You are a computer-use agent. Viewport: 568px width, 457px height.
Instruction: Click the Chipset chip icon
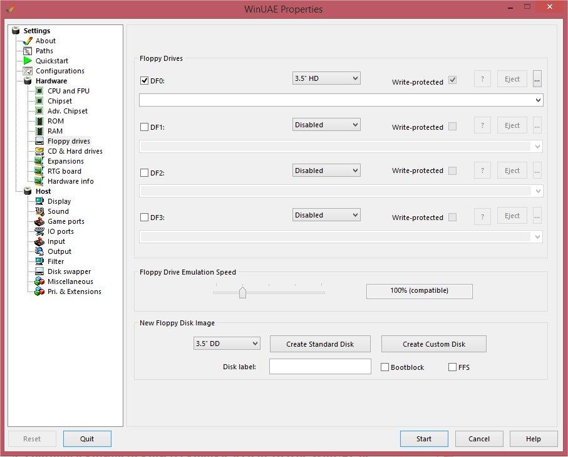pyautogui.click(x=39, y=101)
